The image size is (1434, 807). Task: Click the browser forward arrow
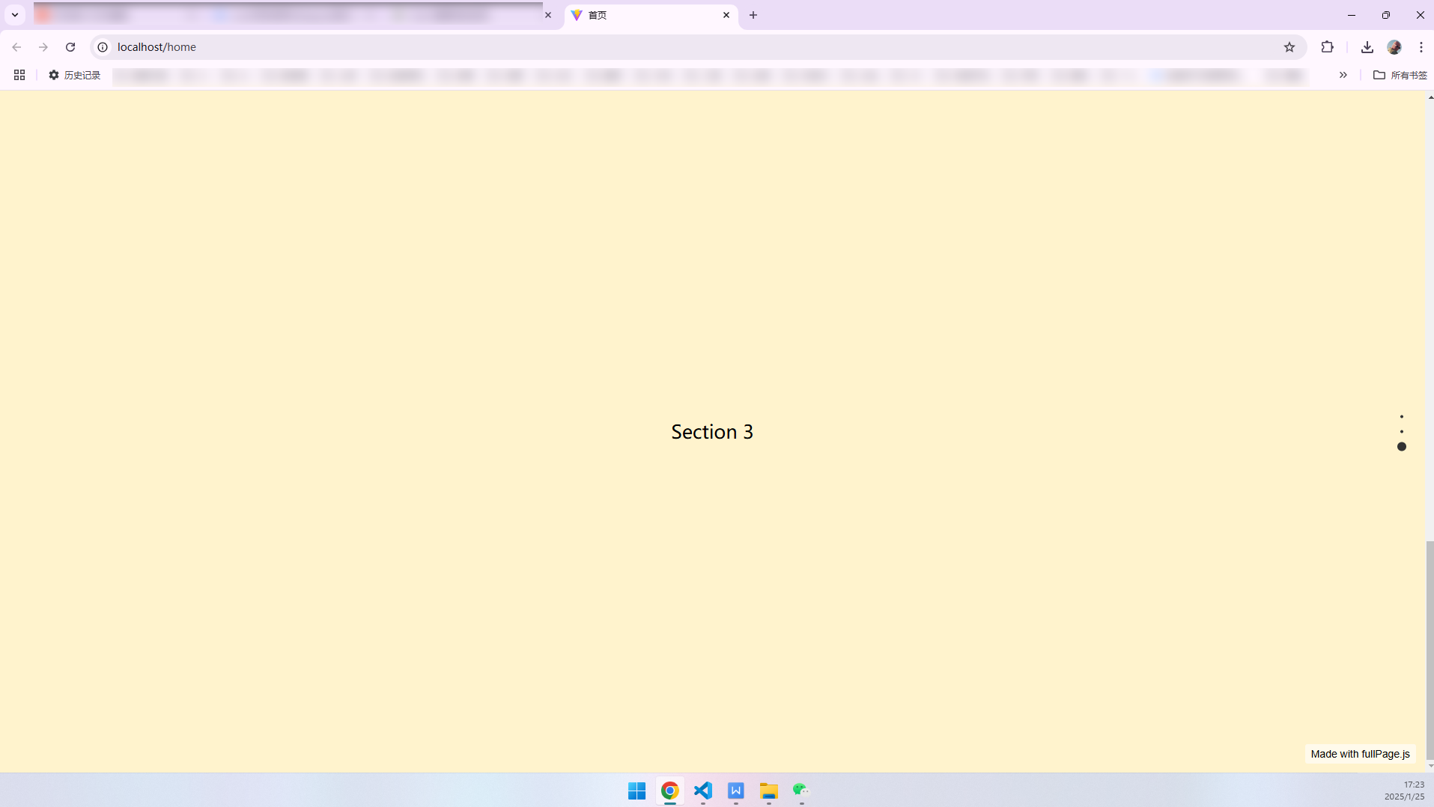pos(43,47)
